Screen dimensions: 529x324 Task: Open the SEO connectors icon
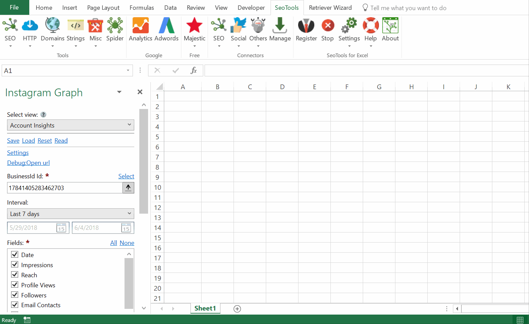point(219,26)
